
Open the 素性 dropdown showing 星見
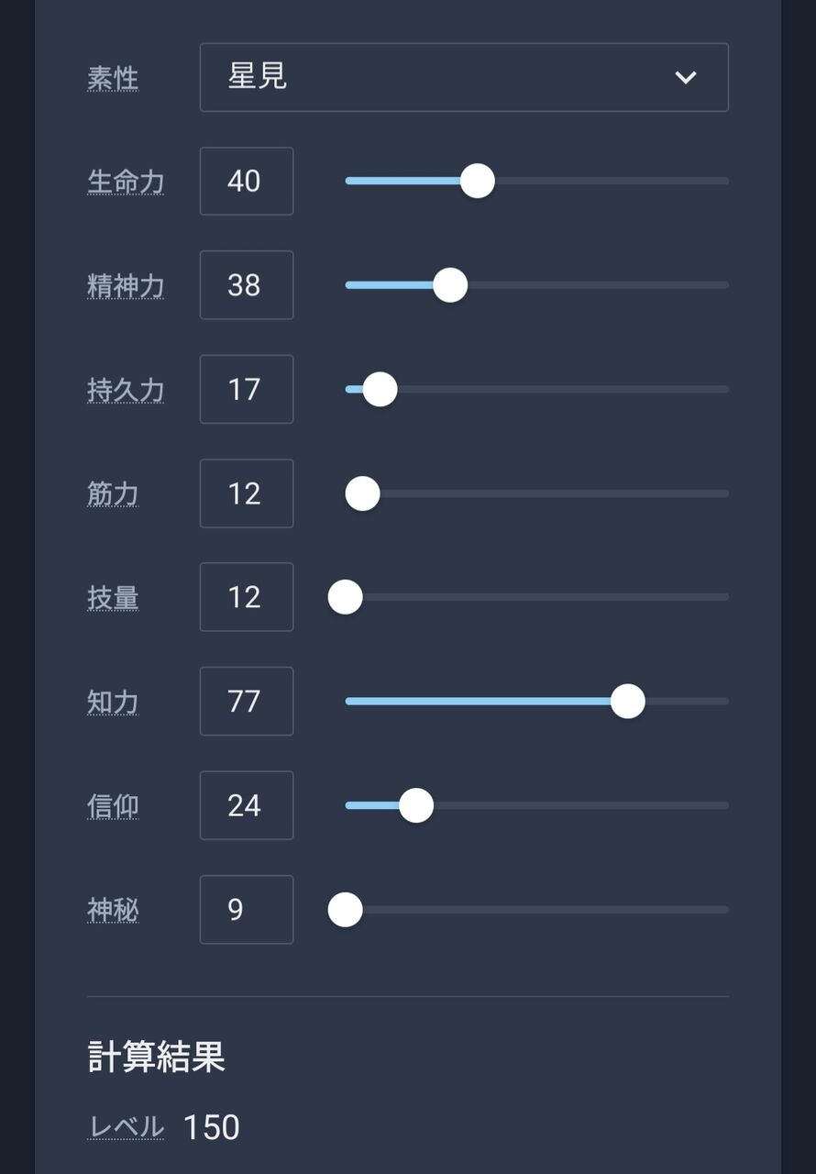464,77
